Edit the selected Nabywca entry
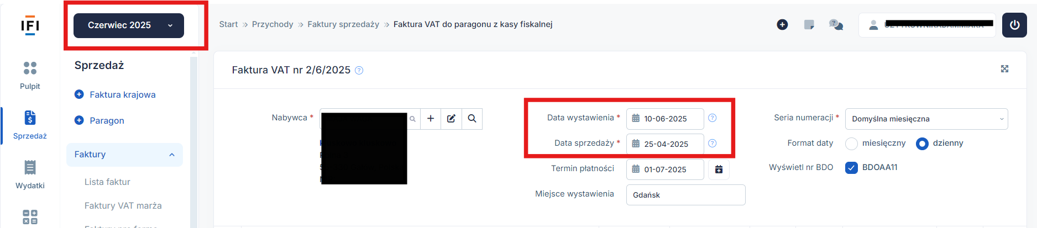 pos(451,119)
